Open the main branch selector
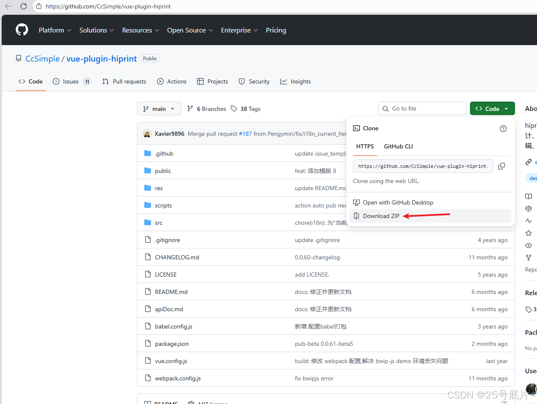Viewport: 537px width, 404px height. (159, 108)
